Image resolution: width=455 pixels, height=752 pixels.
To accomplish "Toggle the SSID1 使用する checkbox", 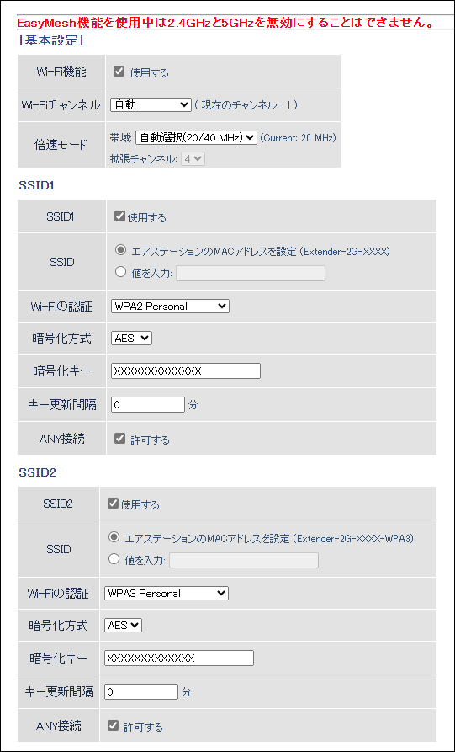I will point(119,216).
